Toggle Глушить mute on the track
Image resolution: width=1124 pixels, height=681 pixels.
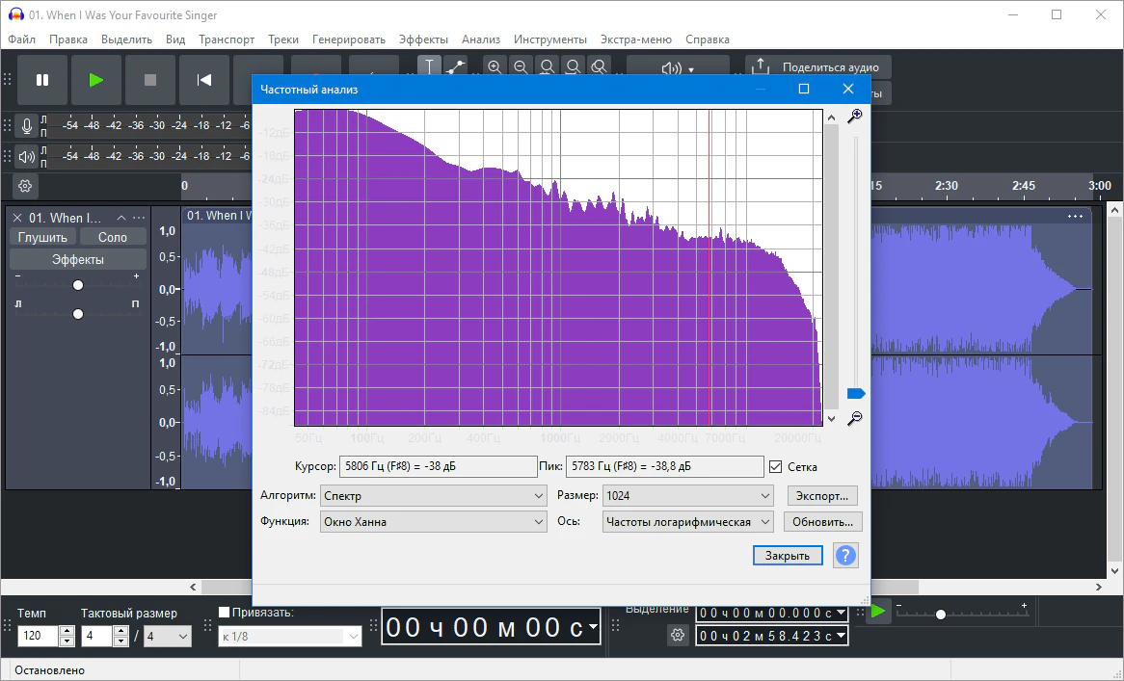point(42,237)
